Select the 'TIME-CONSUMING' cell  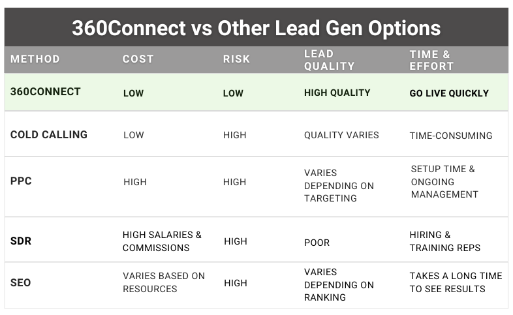451,136
